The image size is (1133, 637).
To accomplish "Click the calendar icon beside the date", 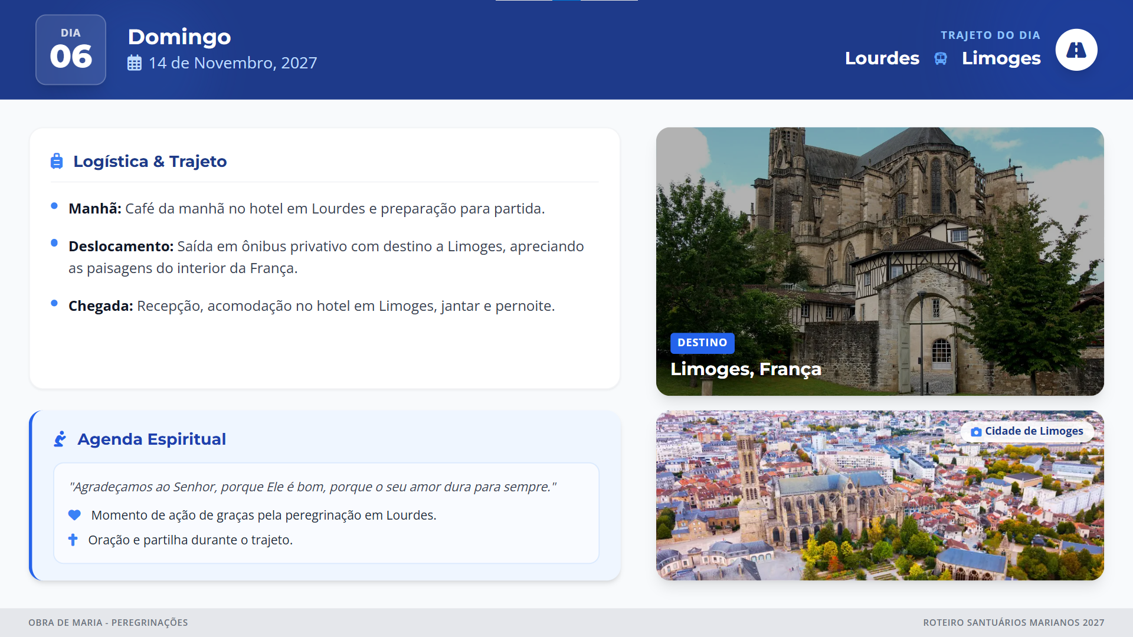I will pyautogui.click(x=135, y=63).
